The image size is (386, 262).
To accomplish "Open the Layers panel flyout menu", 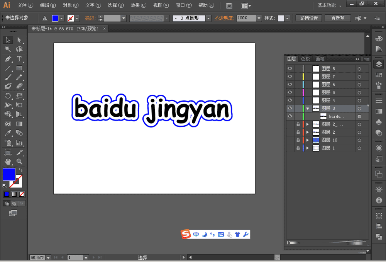I will point(367,59).
